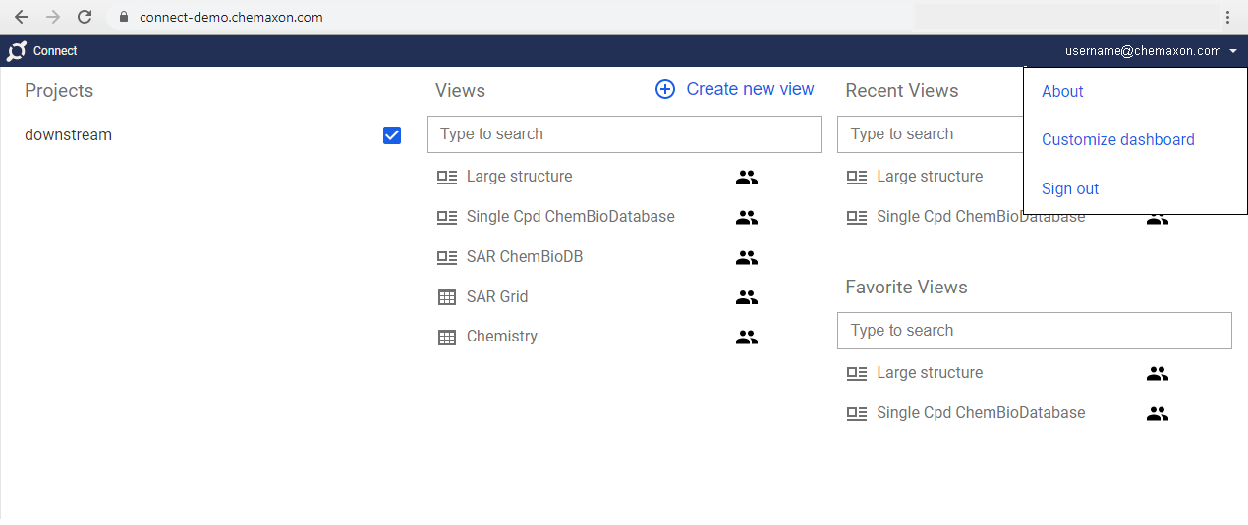Reload the page
Viewport: 1248px width, 525px height.
click(85, 17)
